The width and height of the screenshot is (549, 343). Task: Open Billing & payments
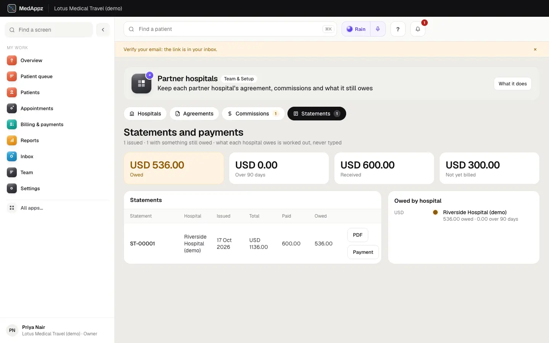[x=57, y=125]
